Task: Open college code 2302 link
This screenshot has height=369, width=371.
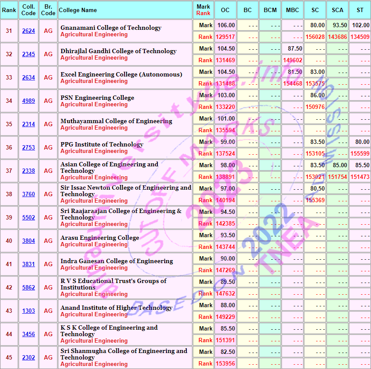Action: click(29, 358)
